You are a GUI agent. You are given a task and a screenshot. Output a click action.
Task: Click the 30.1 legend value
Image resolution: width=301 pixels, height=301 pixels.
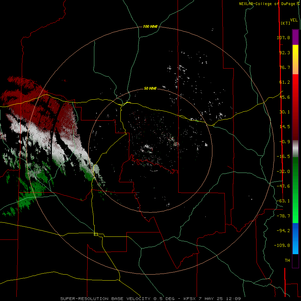coord(285,112)
